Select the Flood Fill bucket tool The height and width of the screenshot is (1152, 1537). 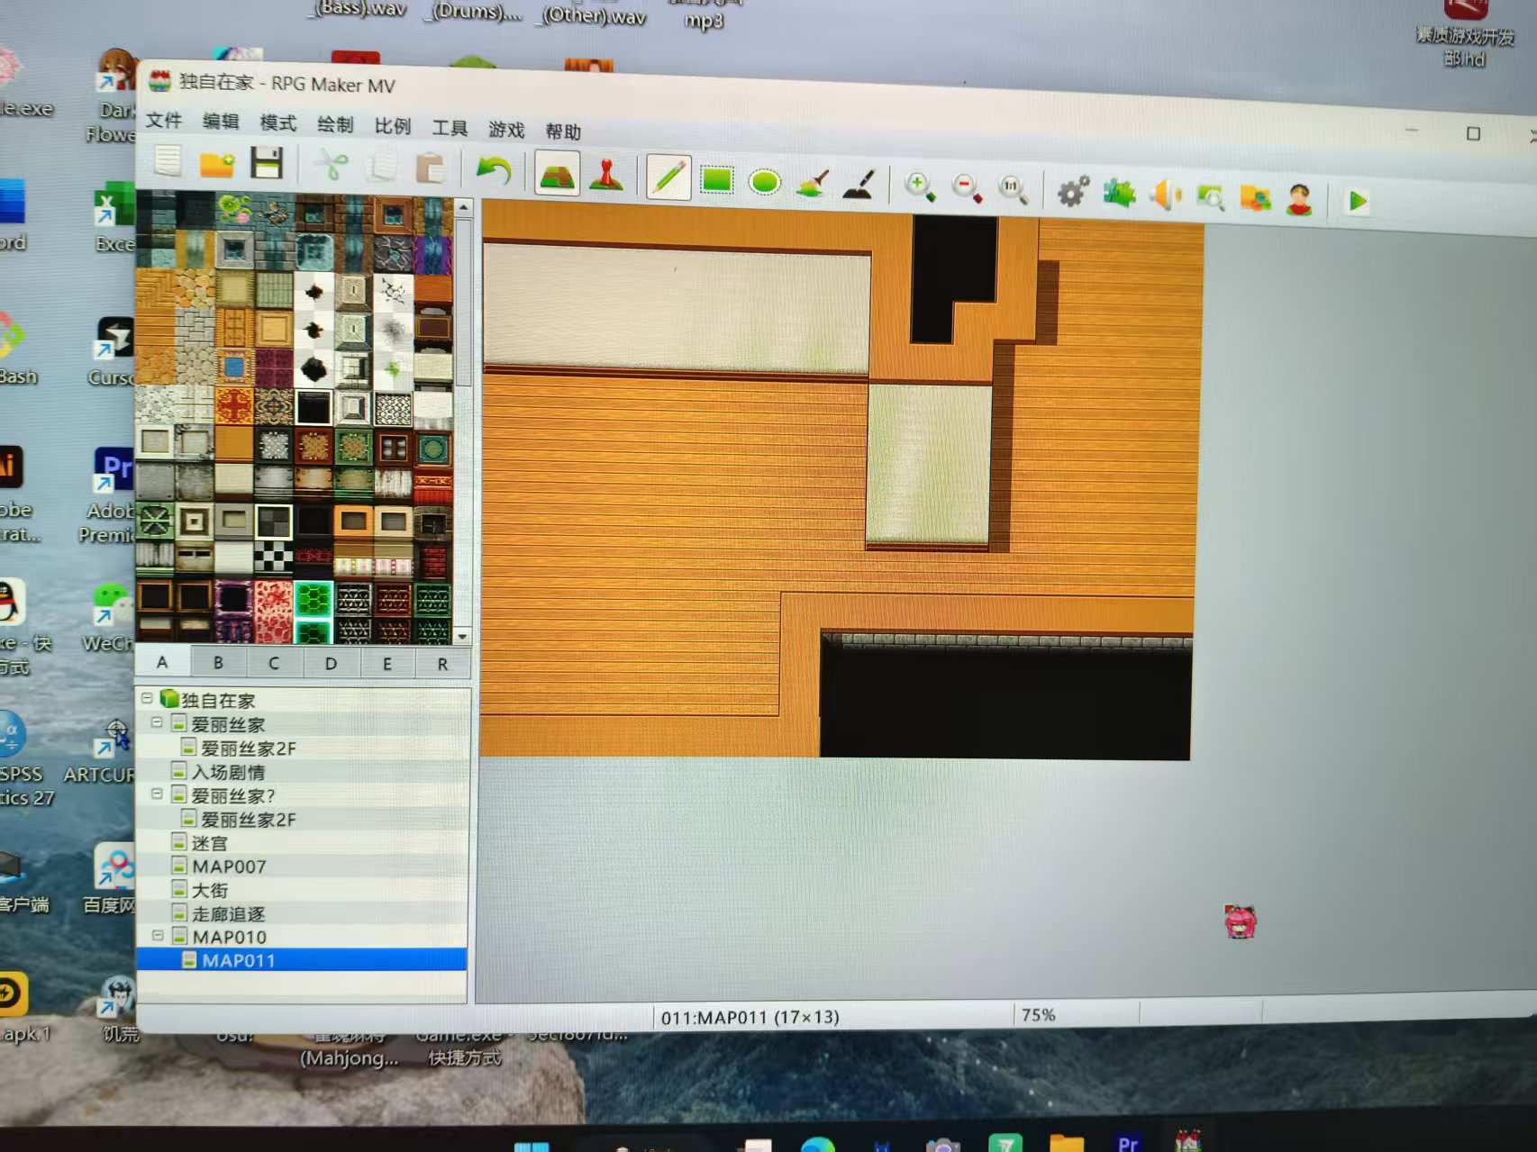click(x=813, y=182)
